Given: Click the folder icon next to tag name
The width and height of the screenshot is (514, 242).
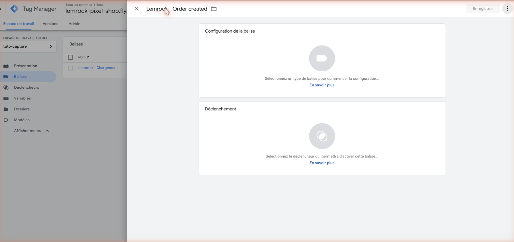Looking at the screenshot, I should coord(214,9).
